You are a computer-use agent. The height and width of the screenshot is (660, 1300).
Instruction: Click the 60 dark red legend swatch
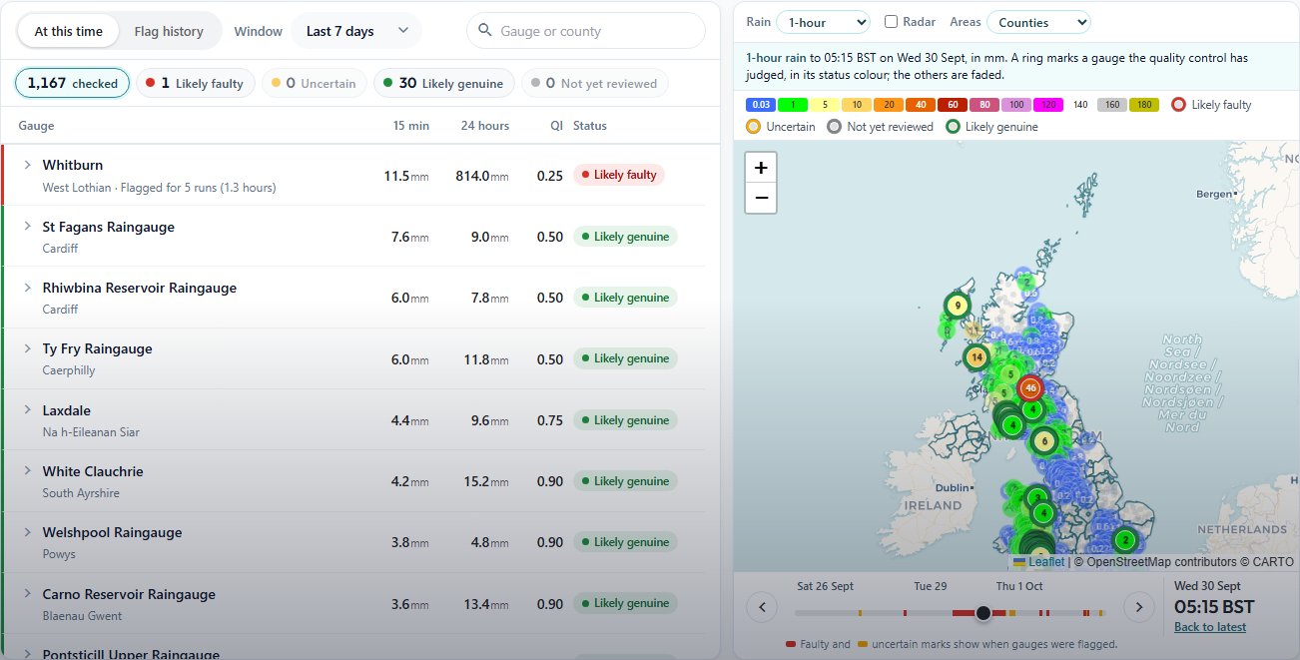coord(953,105)
